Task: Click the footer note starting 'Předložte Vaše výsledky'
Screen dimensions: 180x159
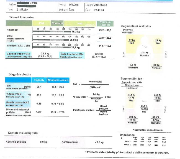Action: click(127, 153)
